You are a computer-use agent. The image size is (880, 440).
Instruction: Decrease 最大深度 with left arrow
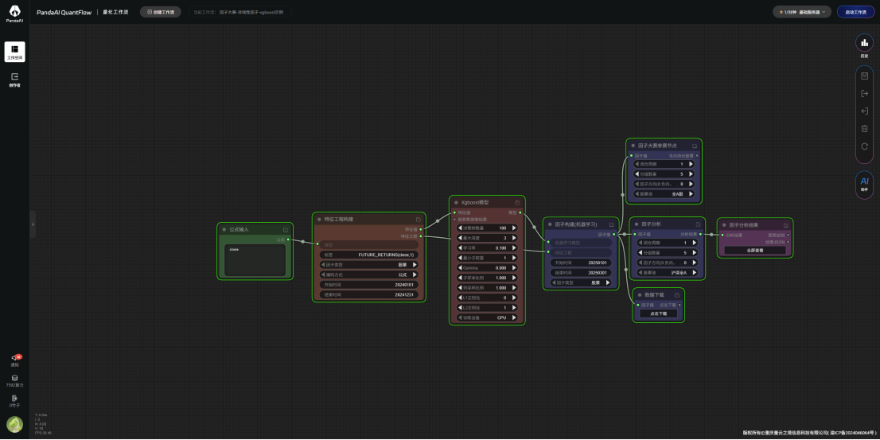pos(460,238)
